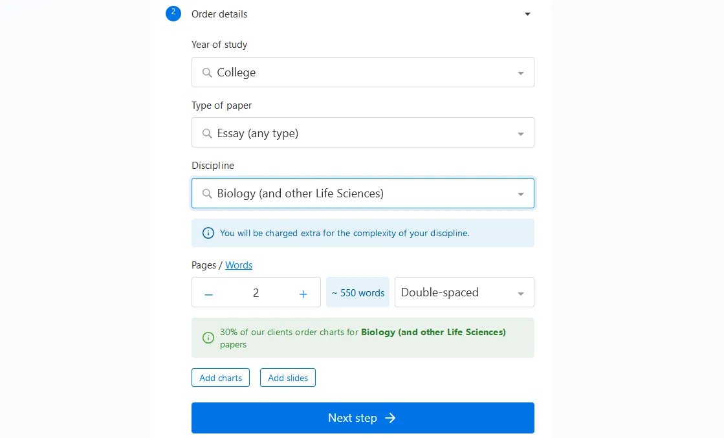Click the step 2 circle badge
The height and width of the screenshot is (438, 724).
pyautogui.click(x=173, y=14)
